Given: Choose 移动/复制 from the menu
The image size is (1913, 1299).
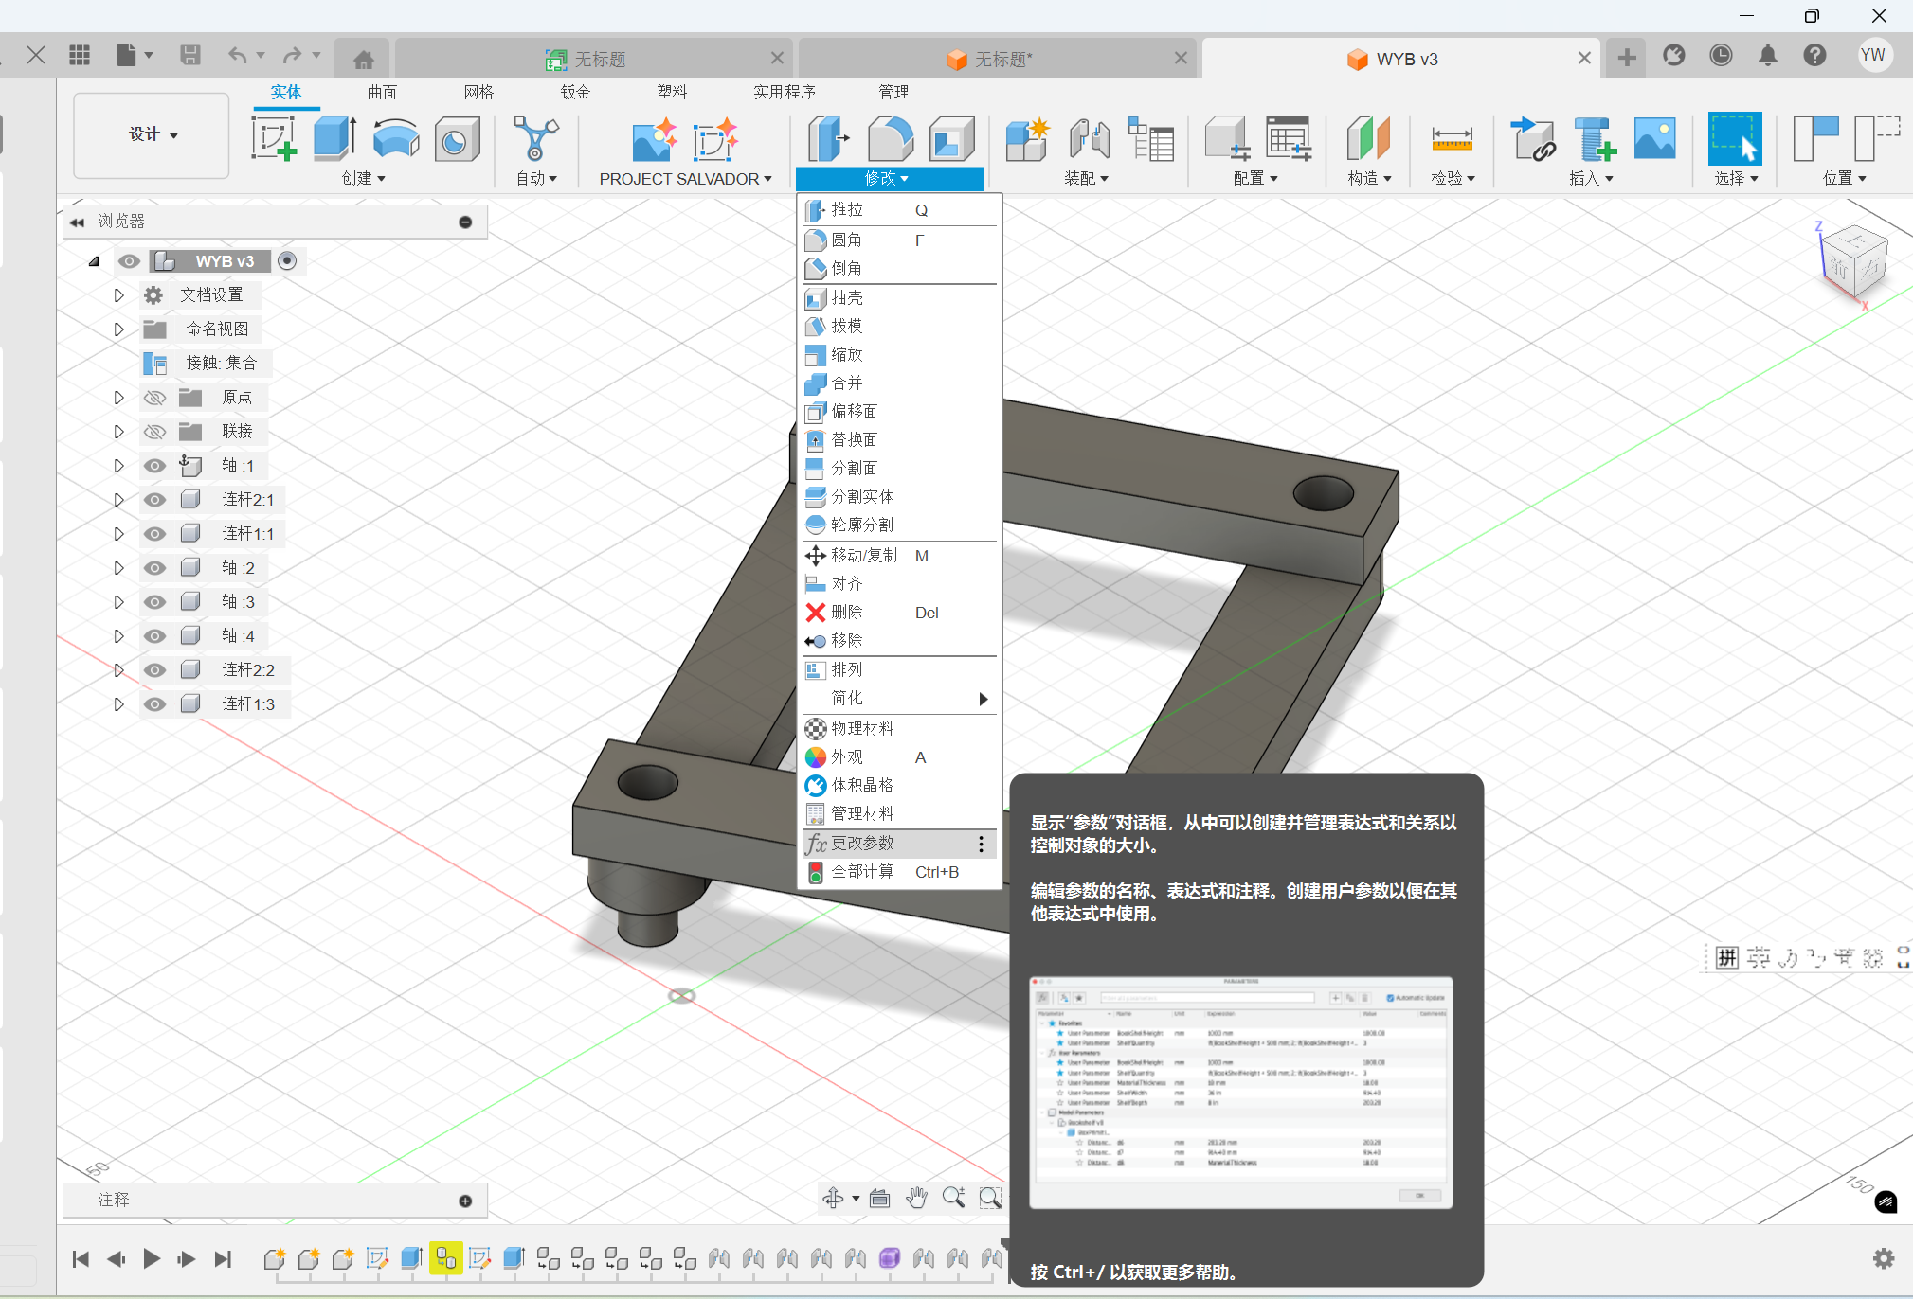Looking at the screenshot, I should pos(900,556).
